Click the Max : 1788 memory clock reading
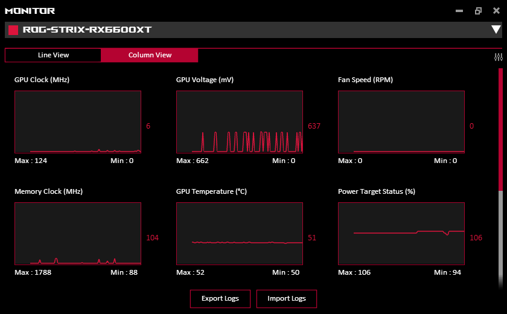507x314 pixels. click(x=33, y=272)
